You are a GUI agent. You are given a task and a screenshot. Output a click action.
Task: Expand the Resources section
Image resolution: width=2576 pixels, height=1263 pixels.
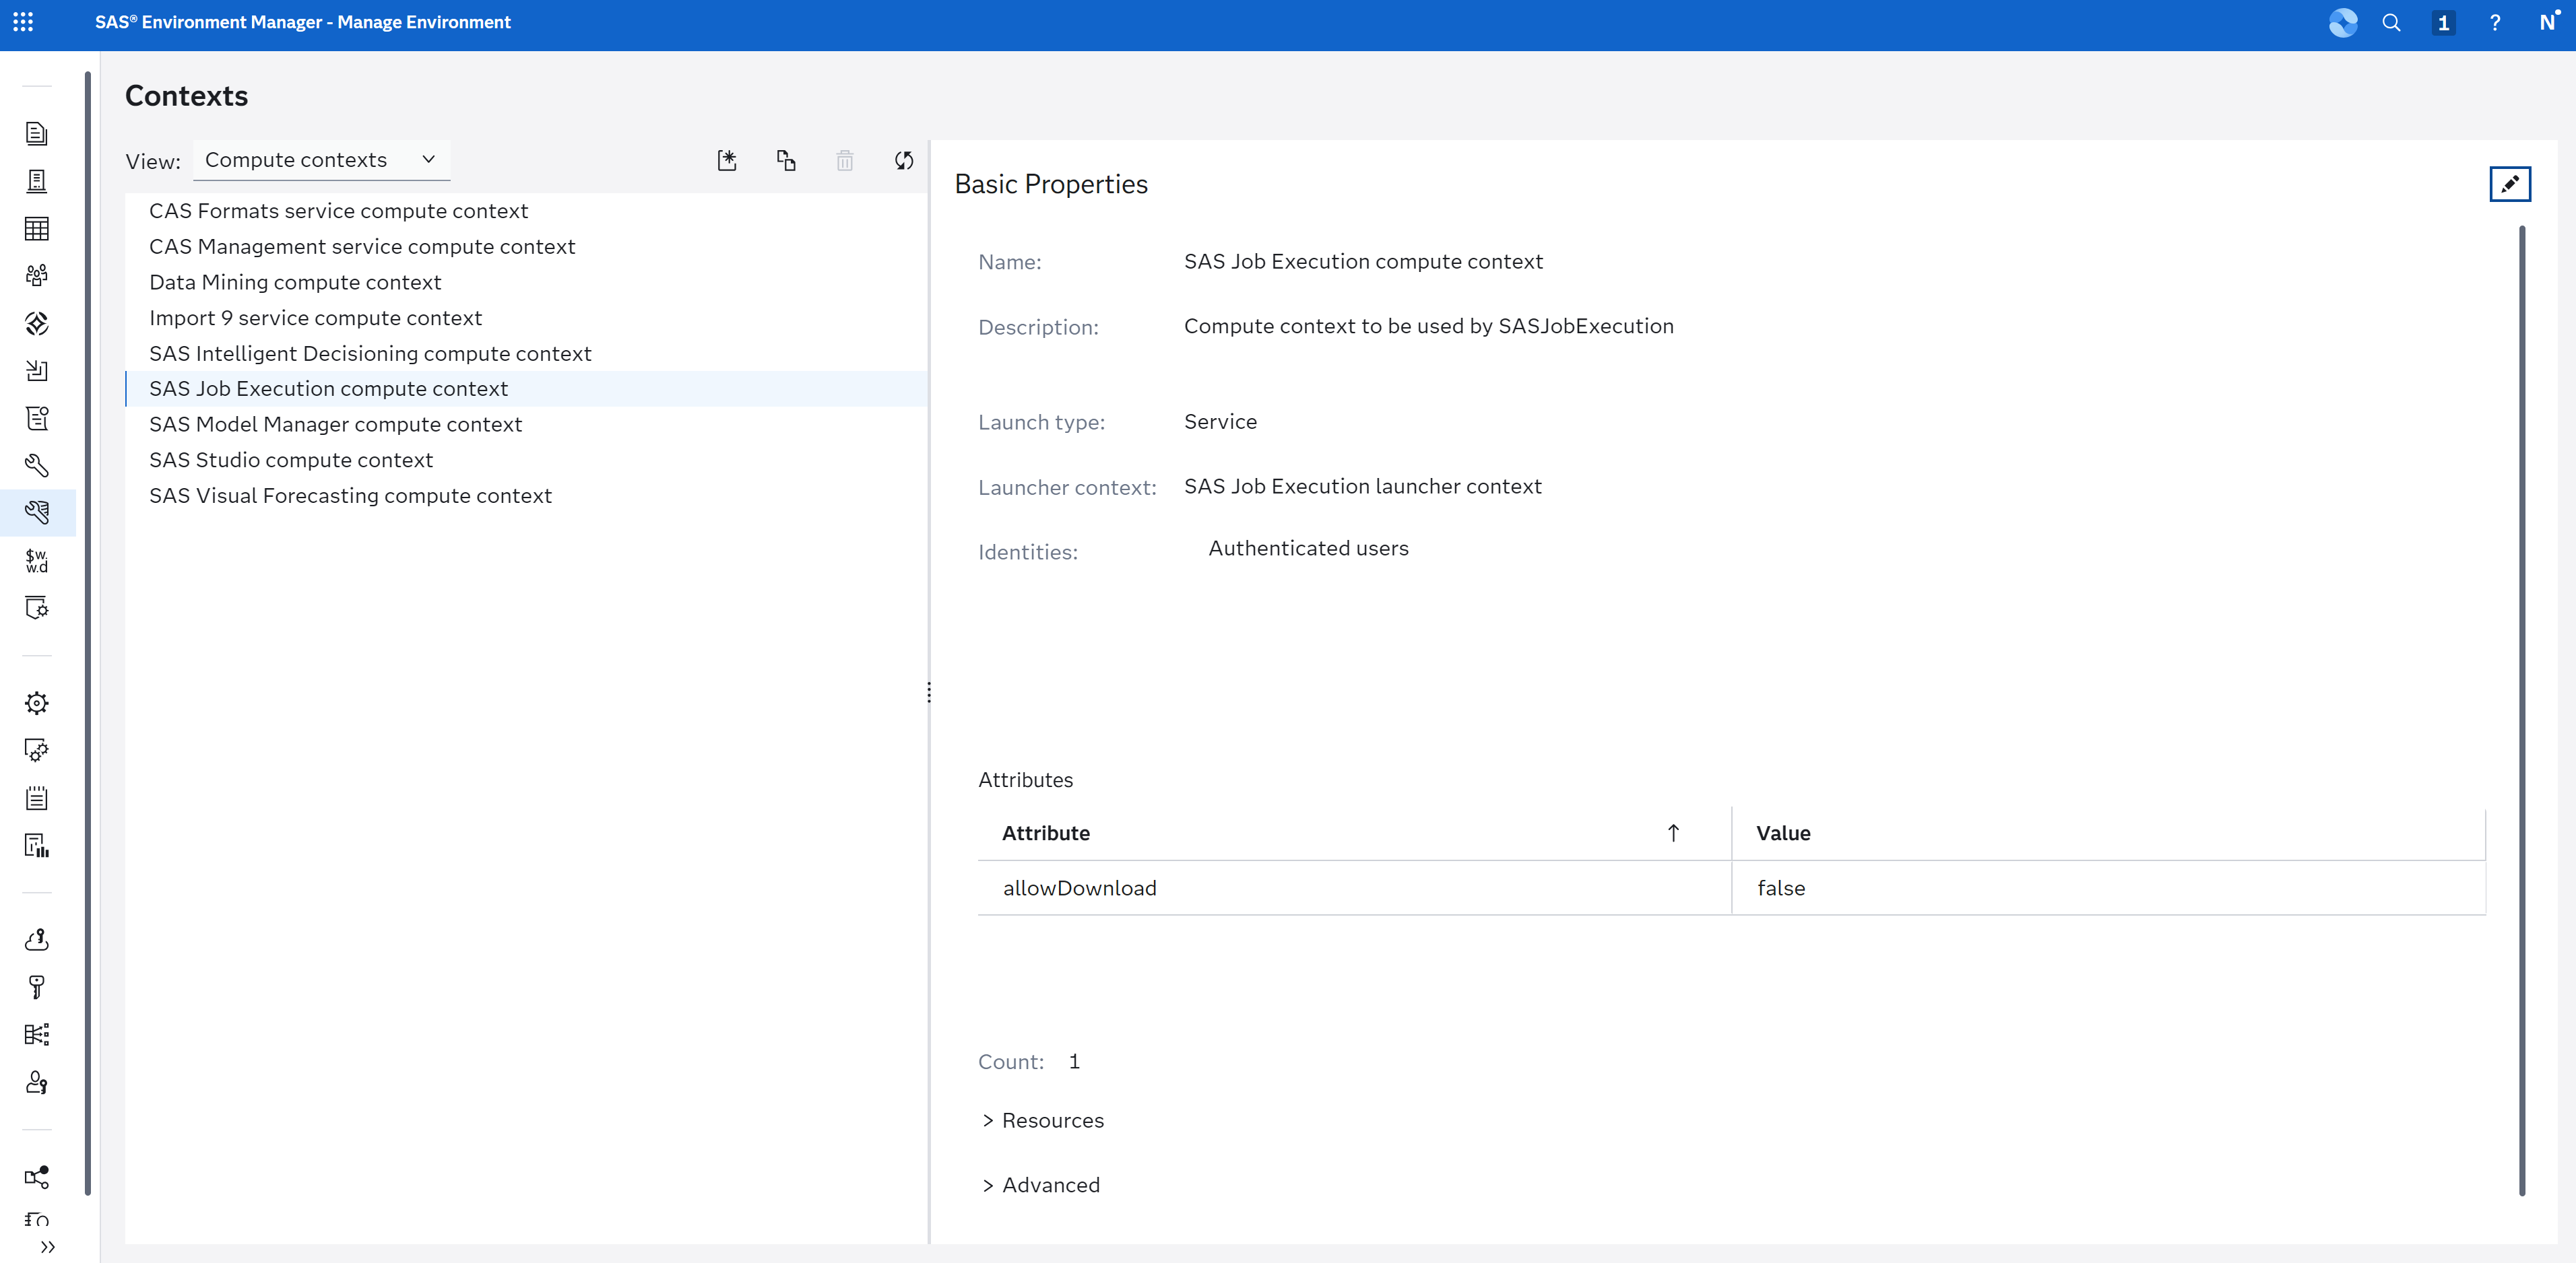pyautogui.click(x=1043, y=1120)
